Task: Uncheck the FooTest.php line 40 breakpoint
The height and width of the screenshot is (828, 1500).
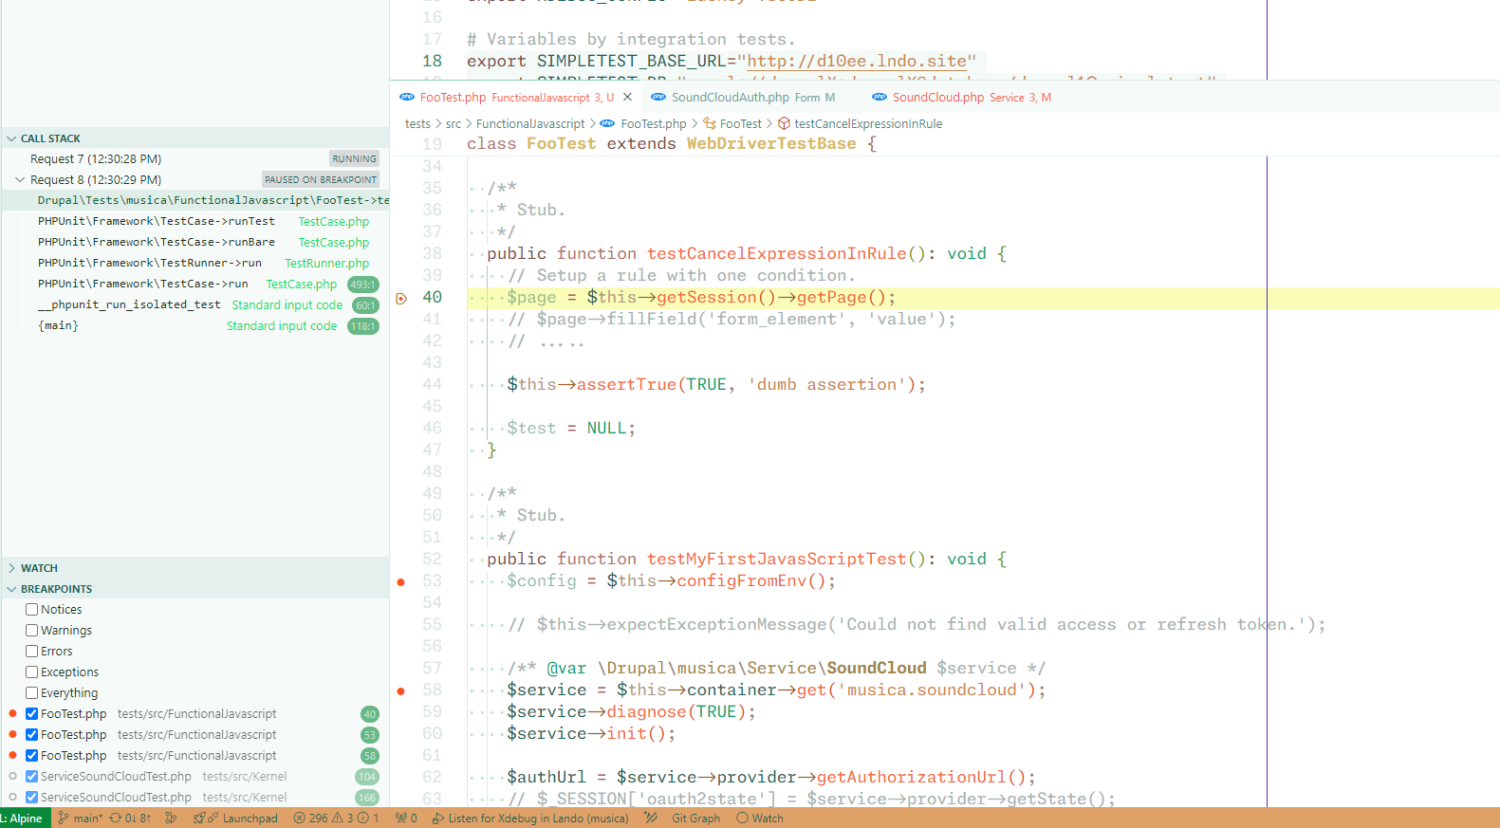Action: tap(32, 714)
